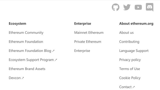Go to the Contributing page

click(x=129, y=42)
